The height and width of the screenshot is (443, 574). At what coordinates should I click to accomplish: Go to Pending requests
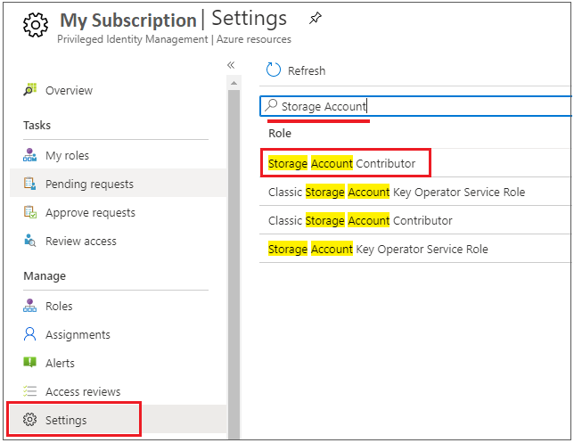89,184
